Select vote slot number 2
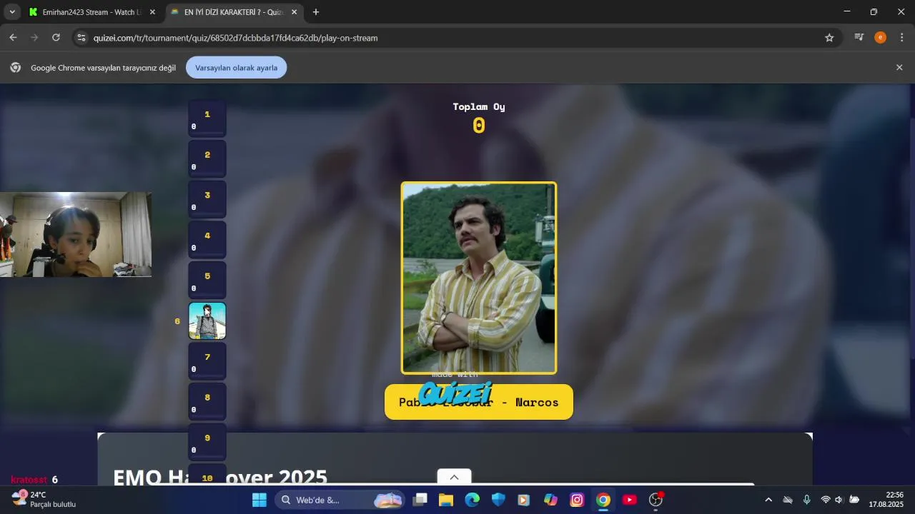915x514 pixels. (x=207, y=159)
